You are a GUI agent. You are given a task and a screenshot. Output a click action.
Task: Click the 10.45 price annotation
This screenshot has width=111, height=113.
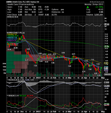pos(16,48)
